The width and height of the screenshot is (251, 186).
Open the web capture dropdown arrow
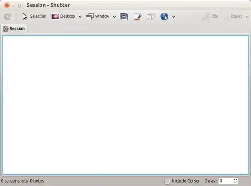(174, 16)
